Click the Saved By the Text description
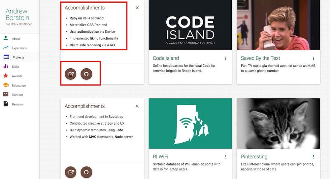This screenshot has height=179, width=330. coord(278,68)
